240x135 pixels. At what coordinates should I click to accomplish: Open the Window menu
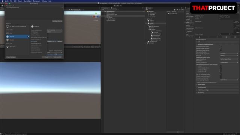coord(44,1)
